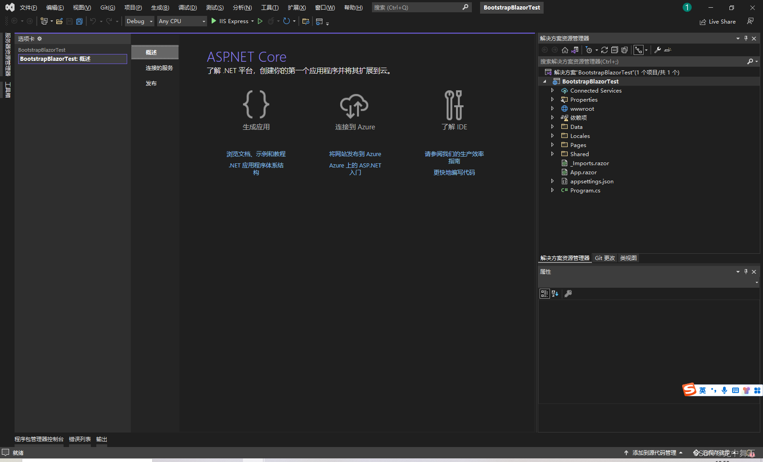Image resolution: width=763 pixels, height=462 pixels.
Task: Open 将网站发布到 Azure link
Action: [355, 154]
